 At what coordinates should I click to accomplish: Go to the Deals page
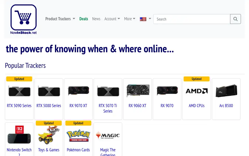click(84, 19)
